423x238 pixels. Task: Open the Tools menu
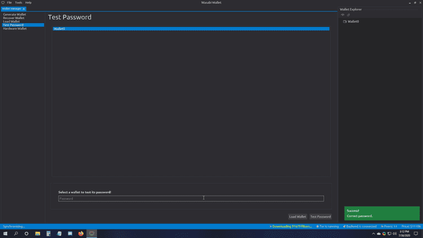point(19,3)
